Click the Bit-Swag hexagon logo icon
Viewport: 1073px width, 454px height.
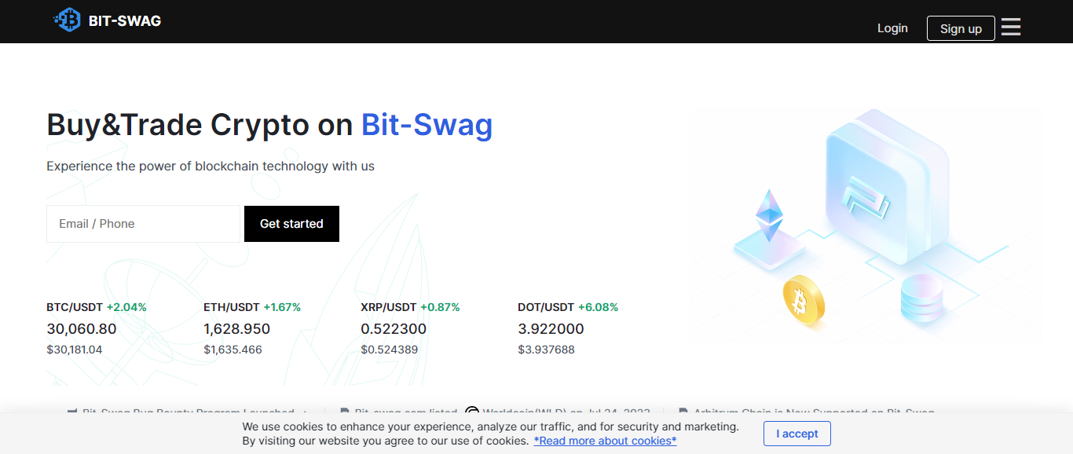click(68, 20)
